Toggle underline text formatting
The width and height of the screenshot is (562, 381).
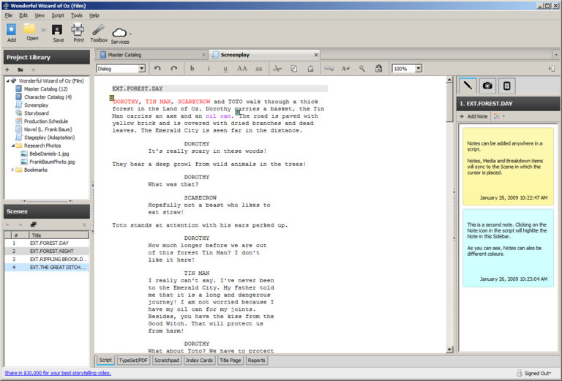[x=225, y=69]
